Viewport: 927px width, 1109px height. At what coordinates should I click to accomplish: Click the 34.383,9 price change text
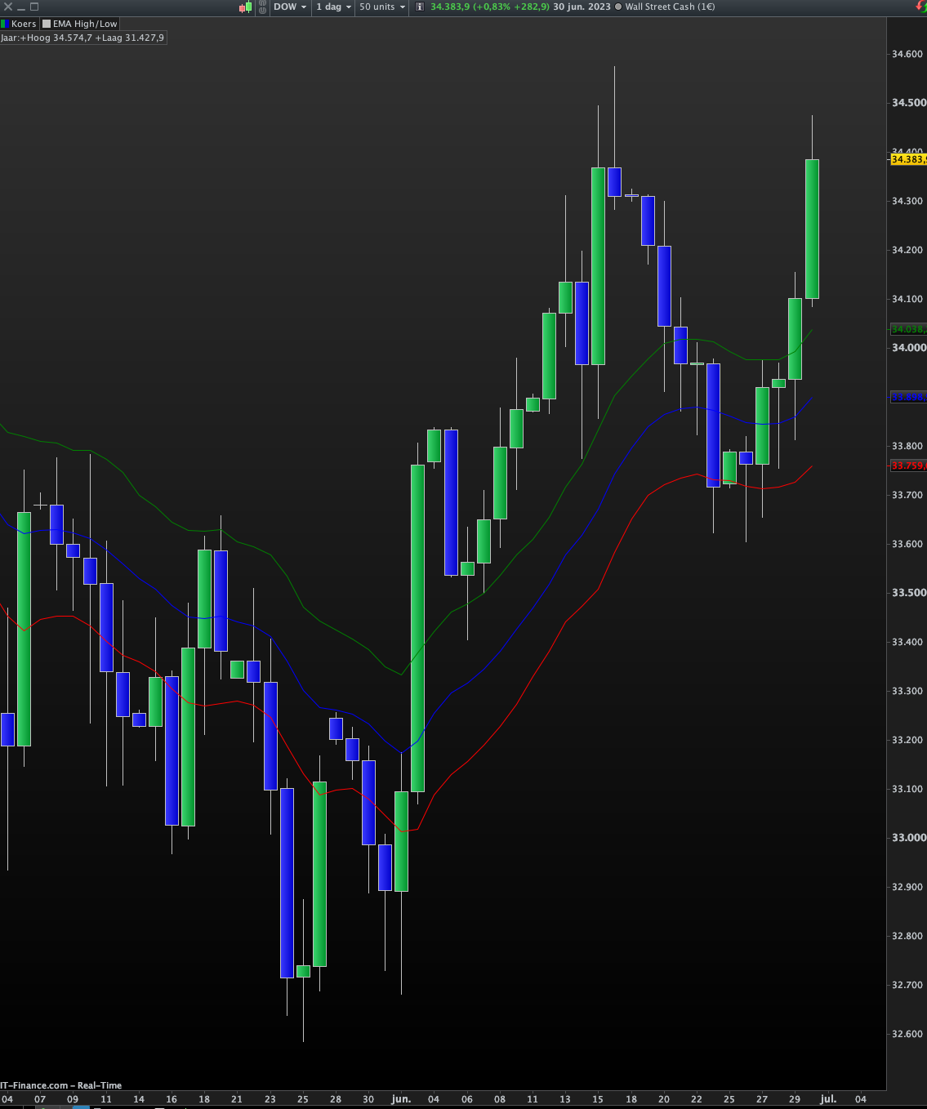pyautogui.click(x=490, y=7)
